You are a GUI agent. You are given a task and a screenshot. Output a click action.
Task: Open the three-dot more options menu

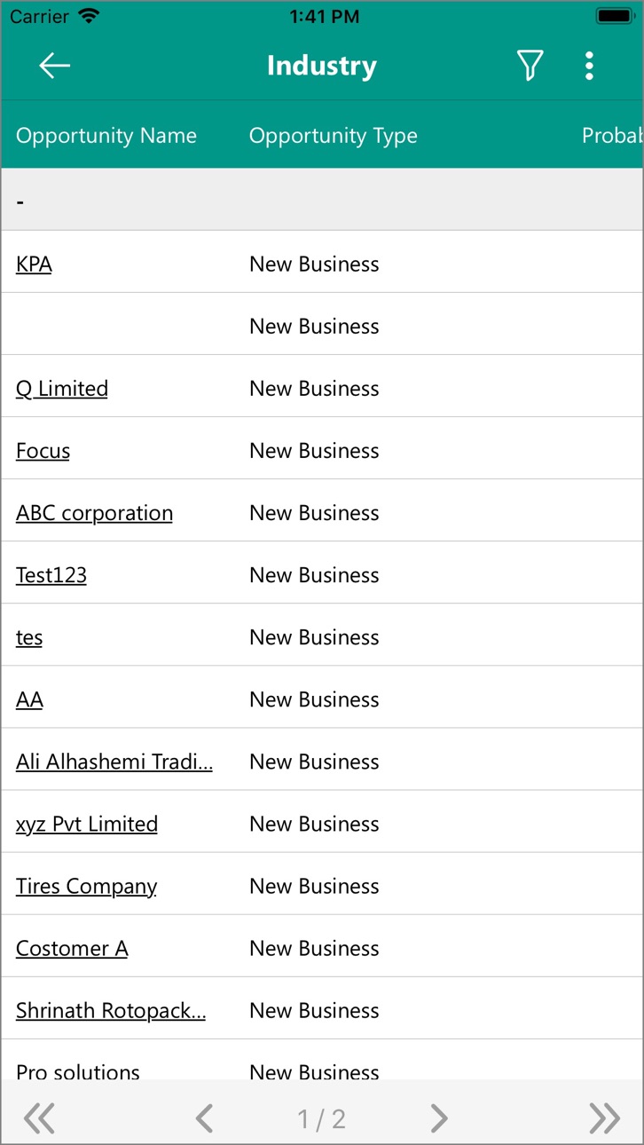589,66
